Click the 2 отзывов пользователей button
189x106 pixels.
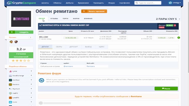[21, 55]
